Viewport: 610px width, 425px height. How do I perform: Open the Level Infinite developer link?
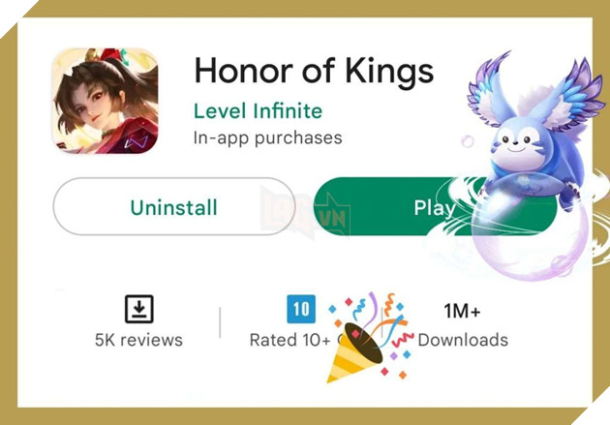click(x=258, y=110)
